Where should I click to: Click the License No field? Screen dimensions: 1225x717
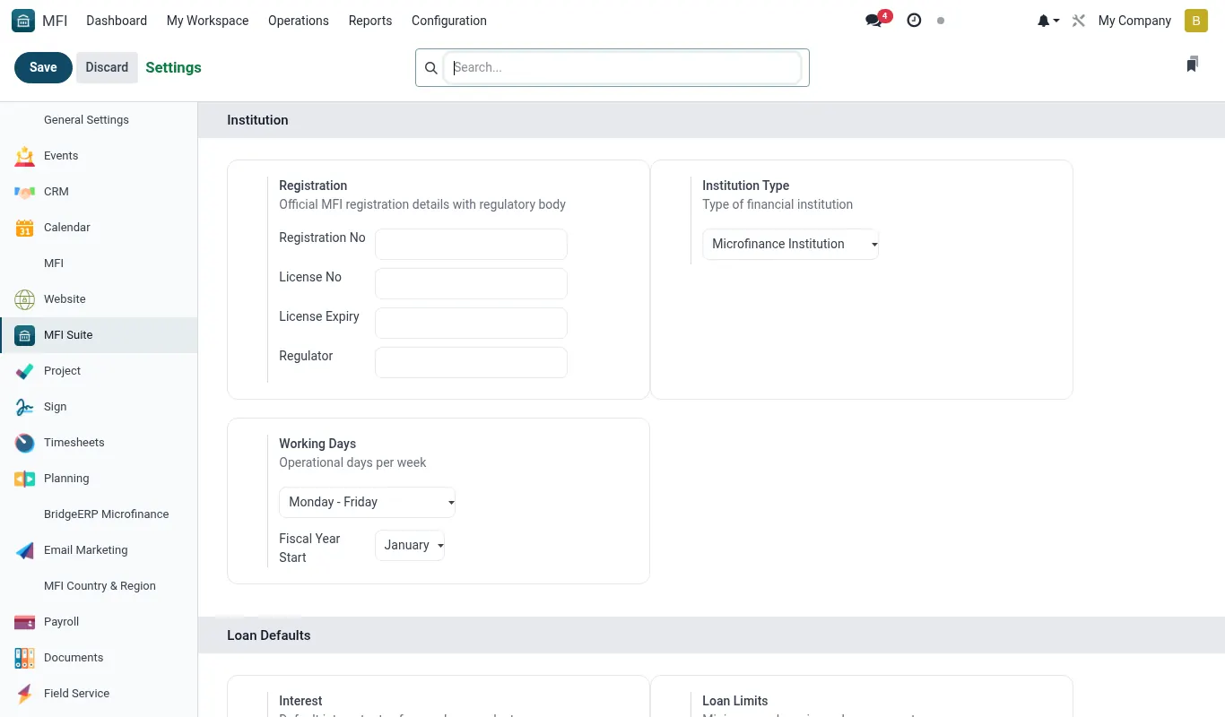[x=471, y=283]
